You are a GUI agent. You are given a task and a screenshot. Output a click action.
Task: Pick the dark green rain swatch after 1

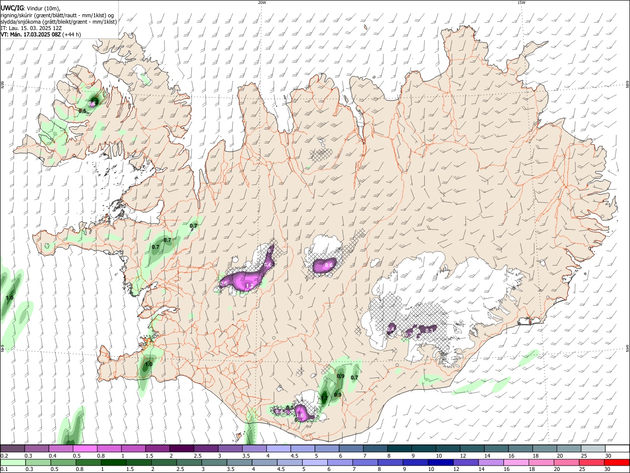pyautogui.click(x=113, y=462)
